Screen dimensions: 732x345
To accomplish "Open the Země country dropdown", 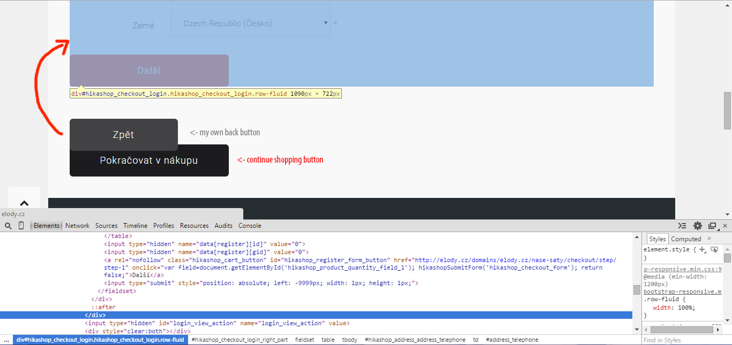I will point(251,24).
